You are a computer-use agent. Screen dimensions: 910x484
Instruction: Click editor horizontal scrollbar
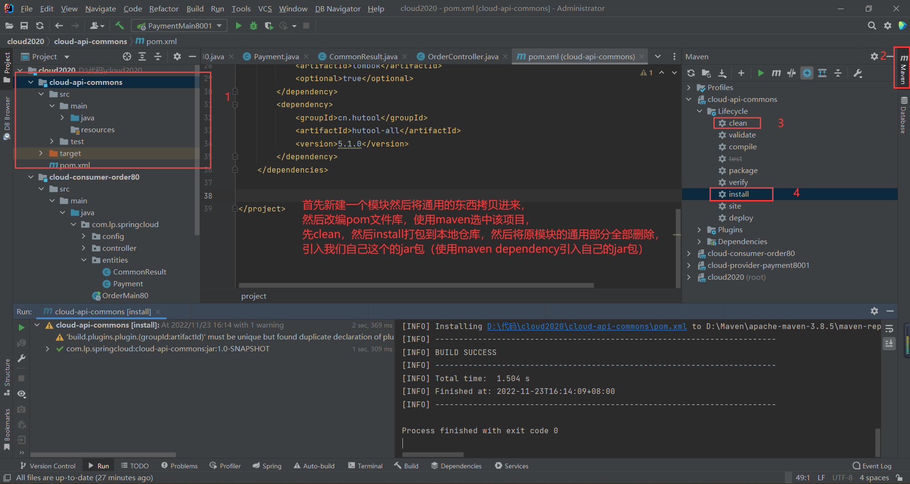click(416, 285)
